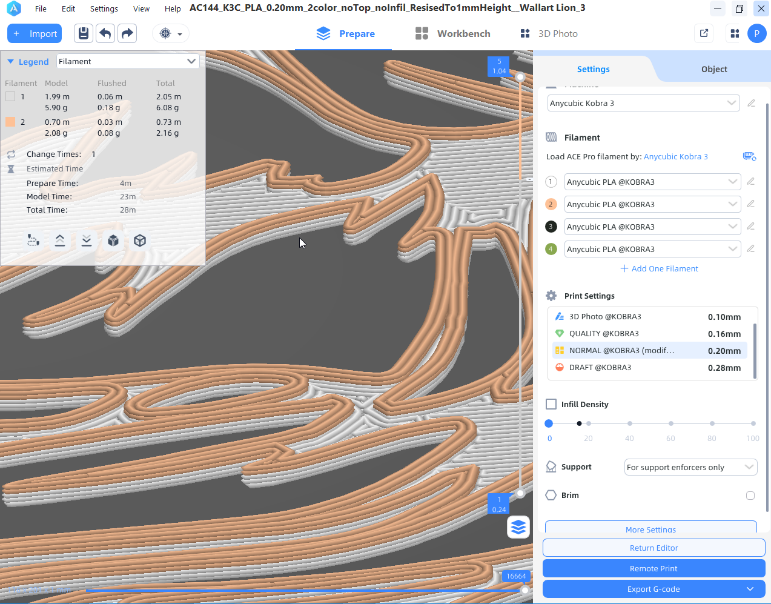Open the Support type dropdown

pos(690,467)
